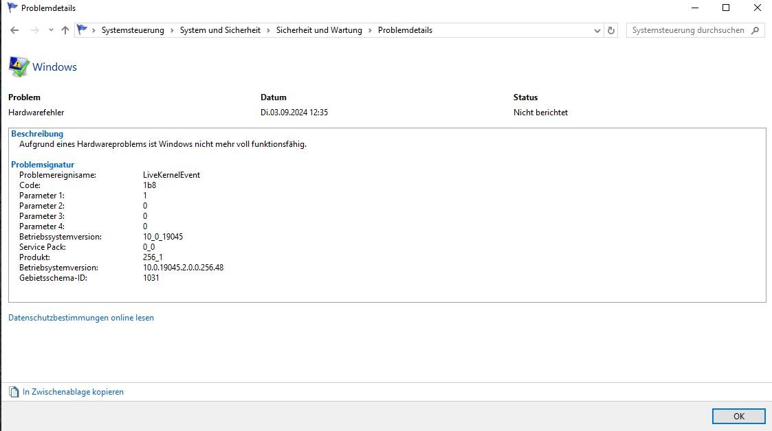772x431 pixels.
Task: Go back with the left arrow
Action: (14, 30)
